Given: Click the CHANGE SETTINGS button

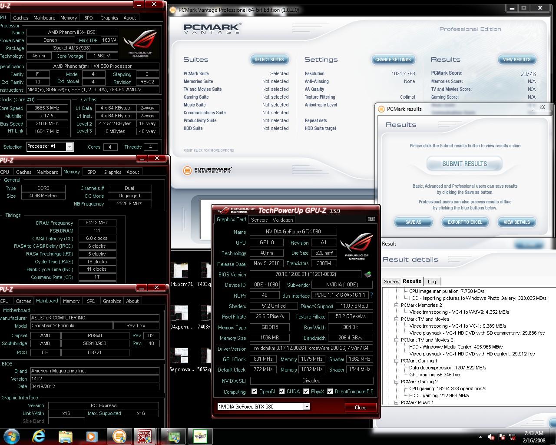Looking at the screenshot, I should click(x=393, y=60).
